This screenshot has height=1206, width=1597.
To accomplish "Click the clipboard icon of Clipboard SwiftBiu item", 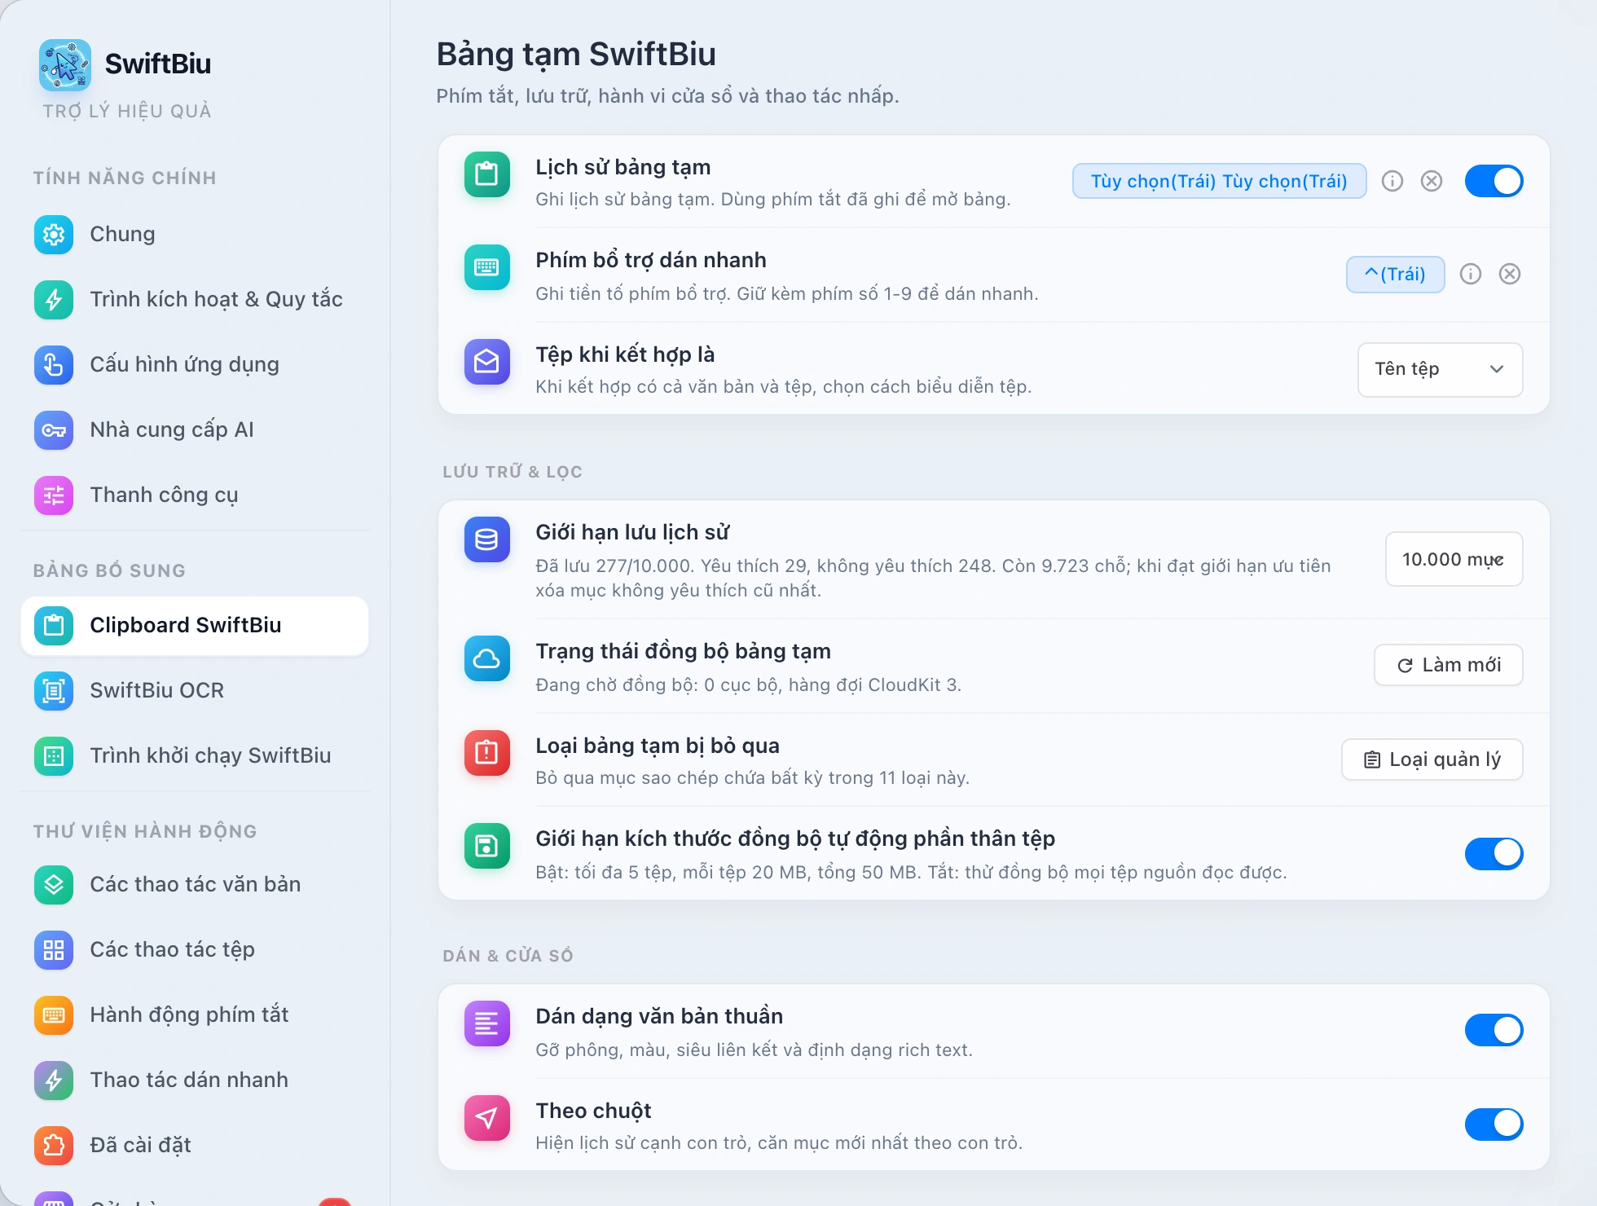I will 54,626.
